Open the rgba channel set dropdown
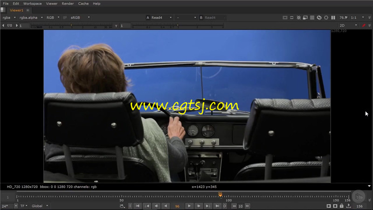373x210 pixels. [x=9, y=18]
